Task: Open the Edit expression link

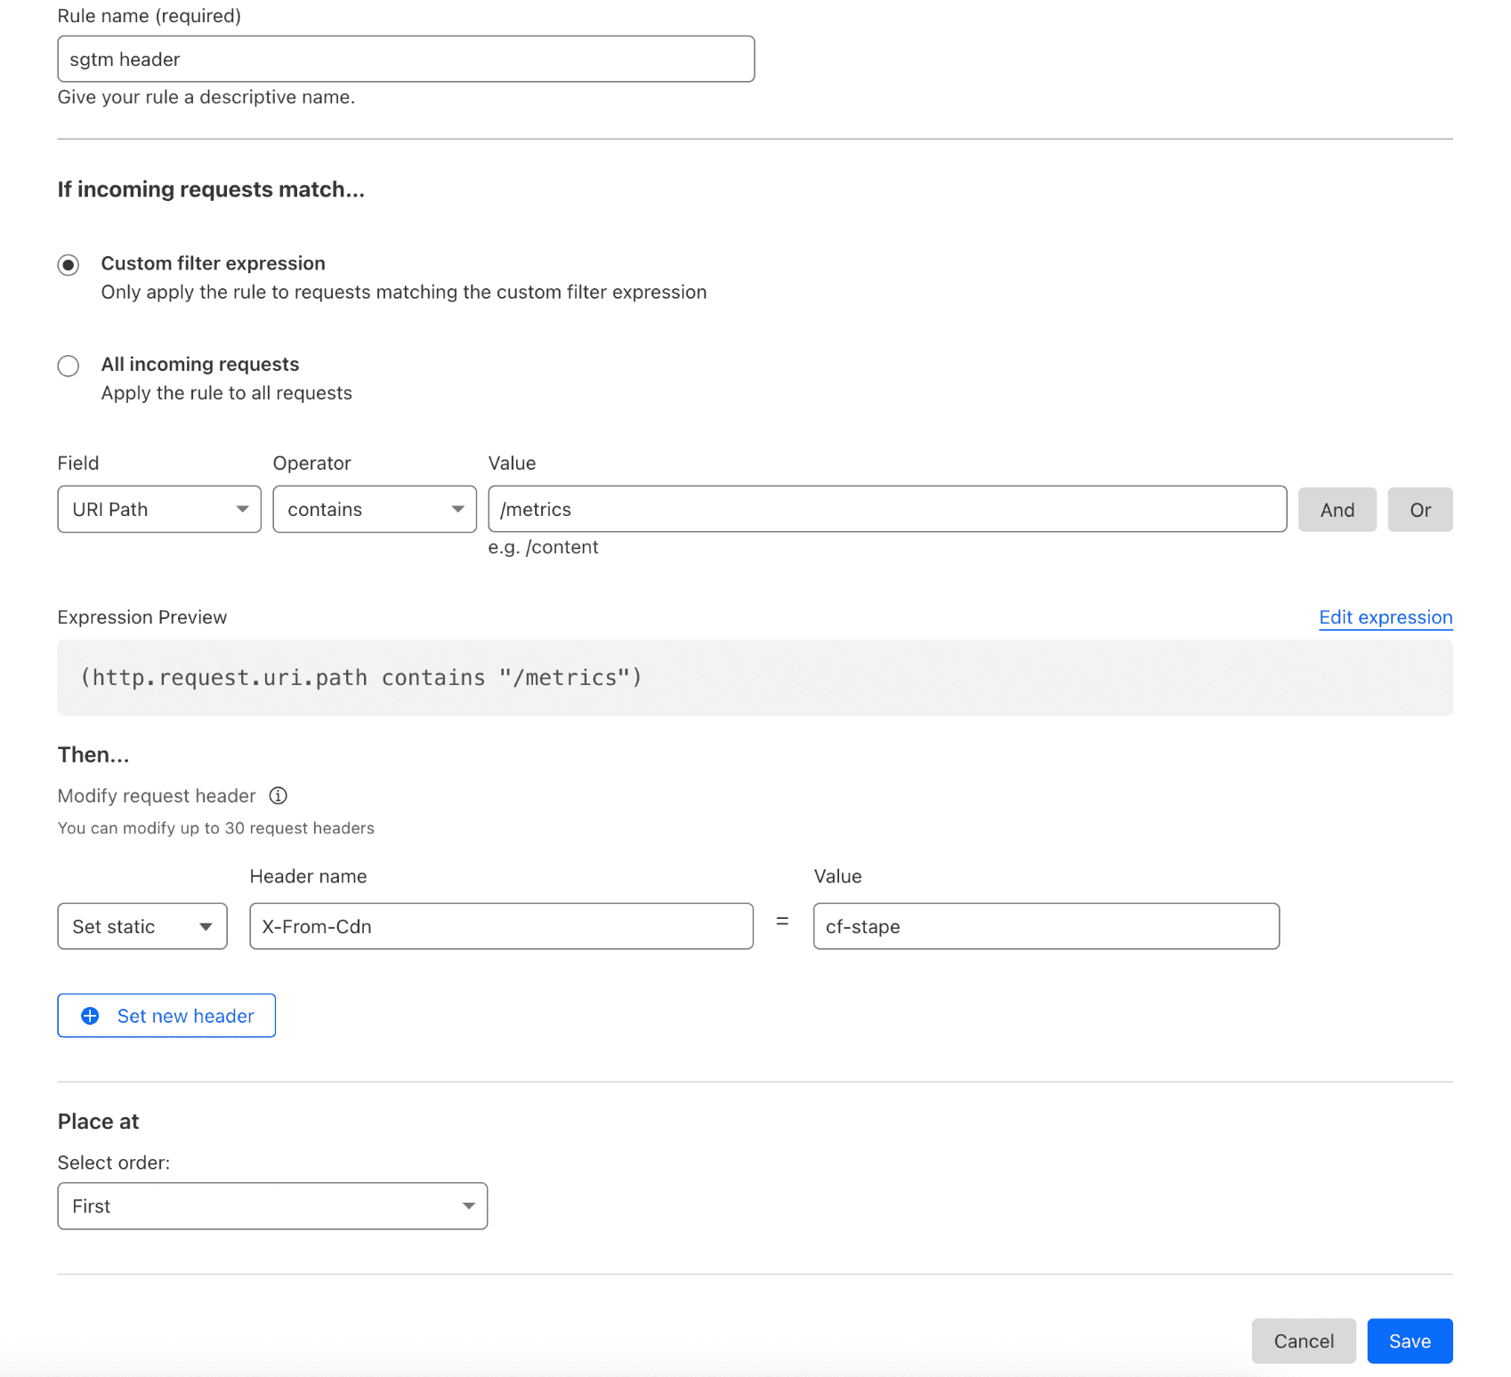Action: click(x=1386, y=617)
